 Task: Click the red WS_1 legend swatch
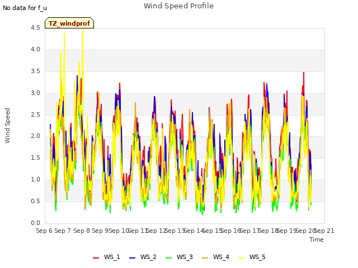tap(96, 258)
